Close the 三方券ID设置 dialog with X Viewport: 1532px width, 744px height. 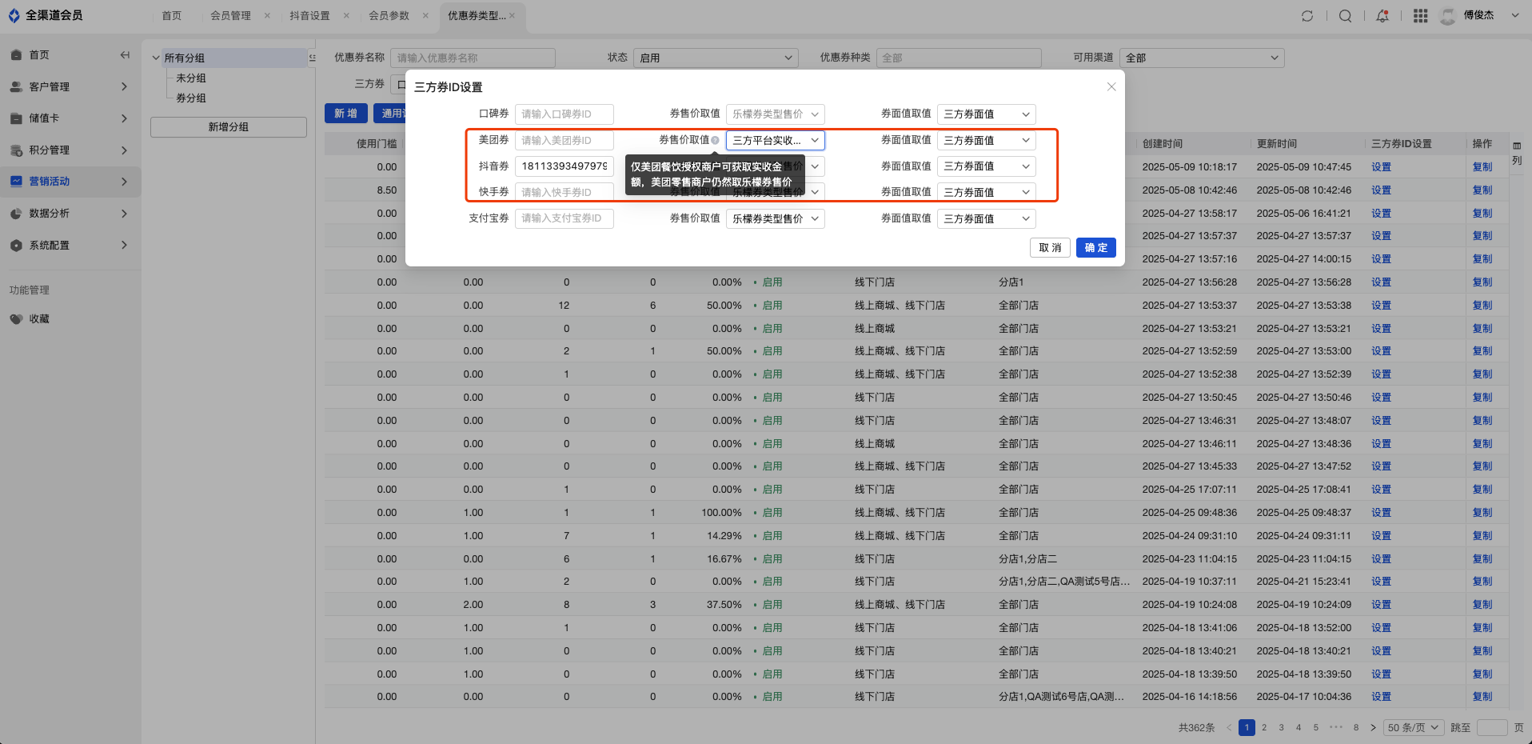(1111, 86)
